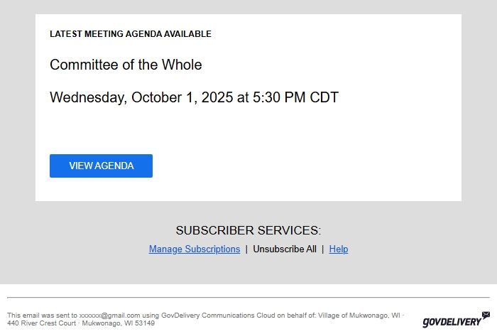Click the 'This email was sent to' text

click(x=41, y=315)
